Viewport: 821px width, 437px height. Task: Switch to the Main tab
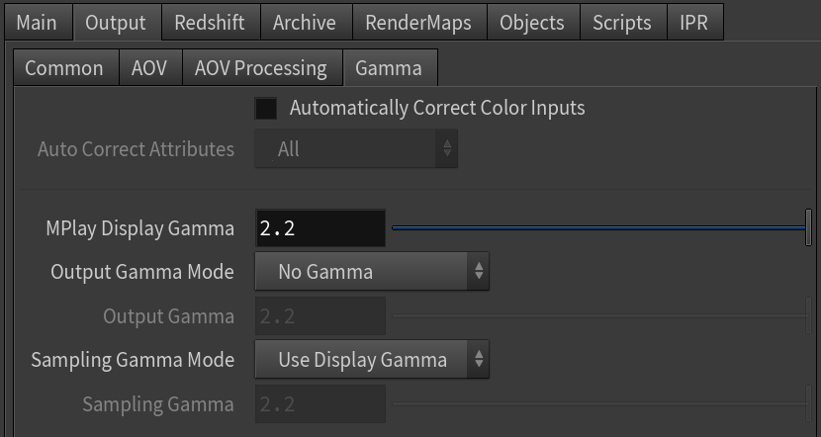[x=38, y=22]
